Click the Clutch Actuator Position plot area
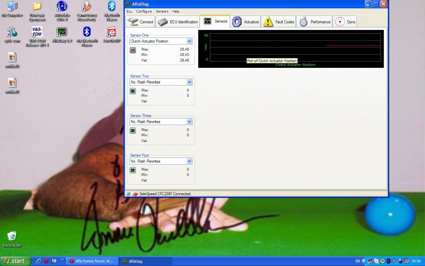 pos(295,47)
